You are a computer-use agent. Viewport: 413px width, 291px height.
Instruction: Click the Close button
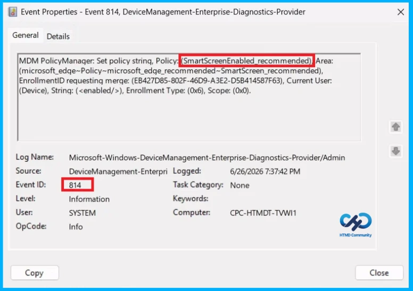tap(379, 272)
